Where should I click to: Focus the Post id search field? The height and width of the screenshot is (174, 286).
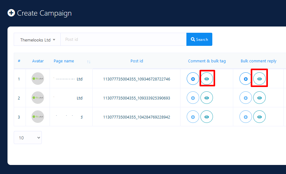[123, 40]
